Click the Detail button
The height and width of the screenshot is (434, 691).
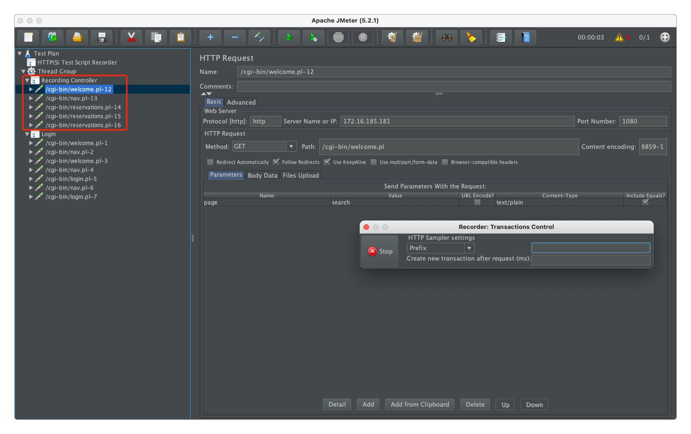(337, 404)
